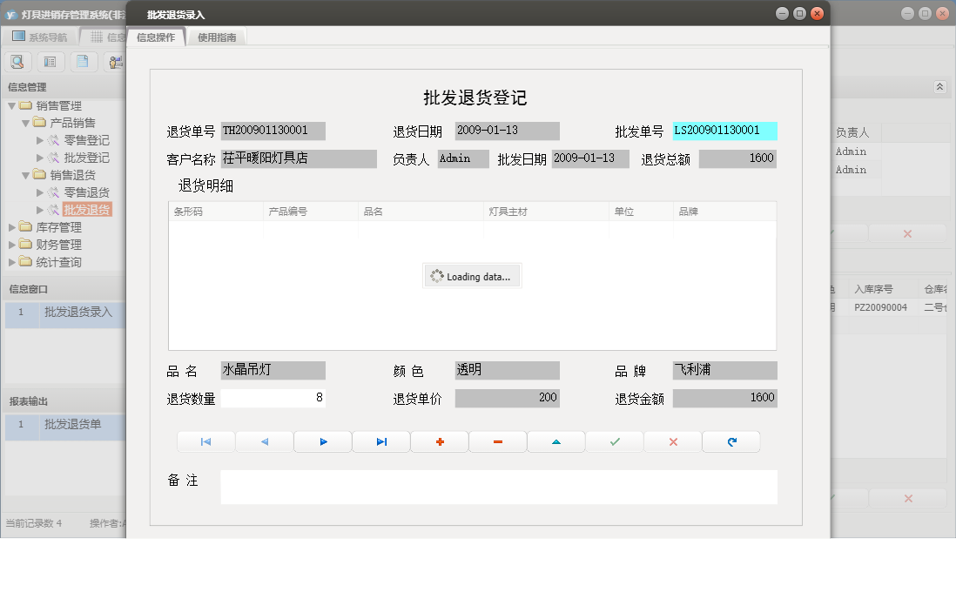956x592 pixels.
Task: Switch to the 使用指南 tab
Action: point(215,37)
